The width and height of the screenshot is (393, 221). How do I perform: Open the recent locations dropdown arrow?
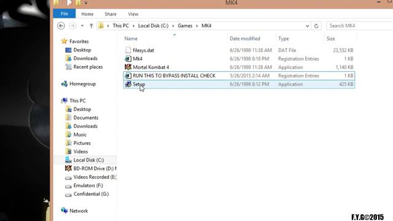point(82,26)
